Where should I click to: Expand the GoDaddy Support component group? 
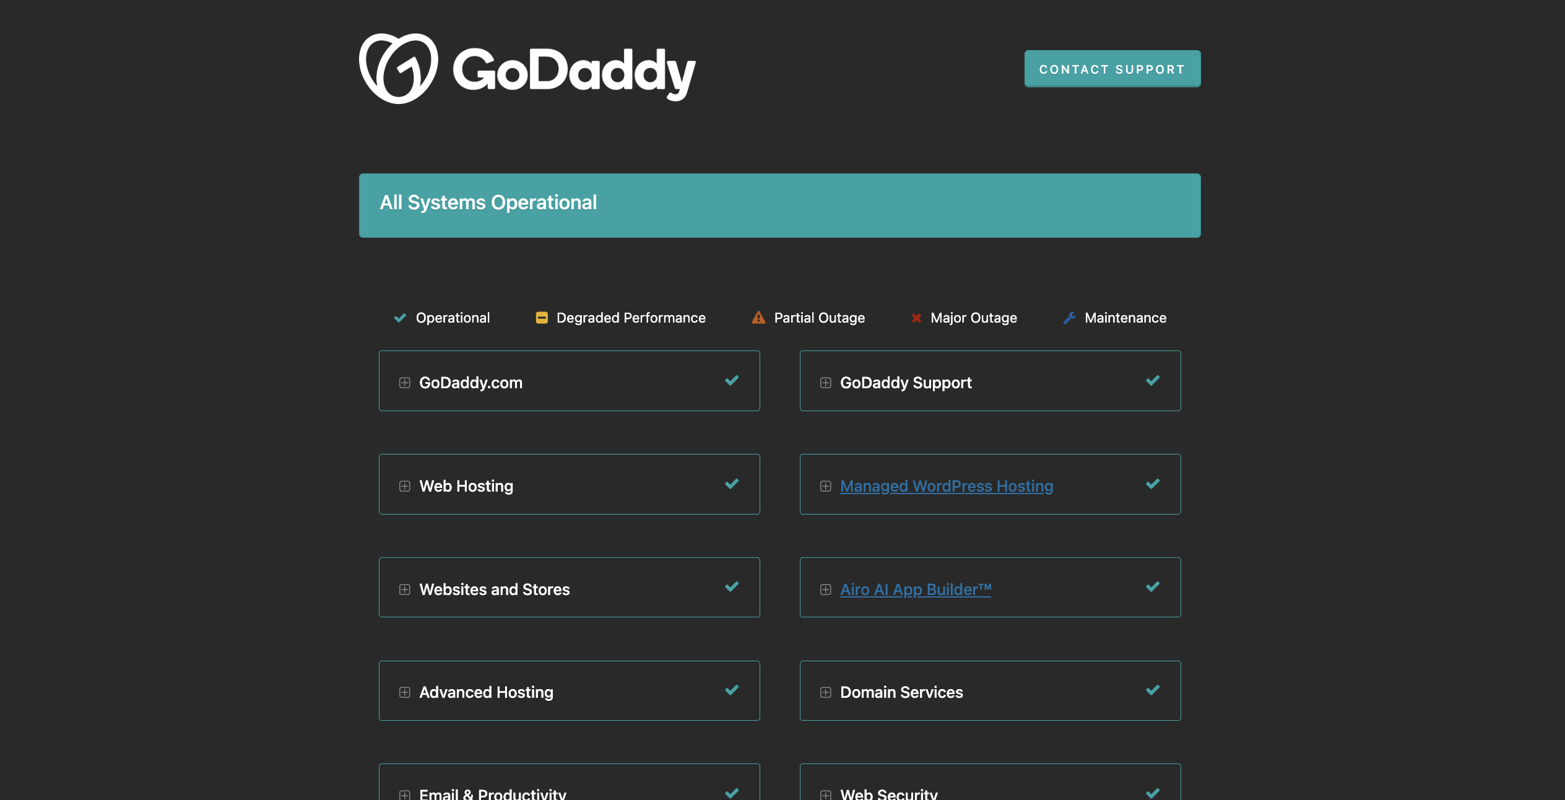coord(826,383)
